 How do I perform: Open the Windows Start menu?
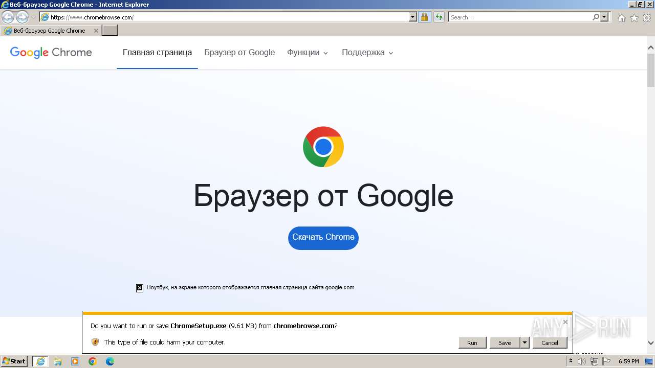14,361
